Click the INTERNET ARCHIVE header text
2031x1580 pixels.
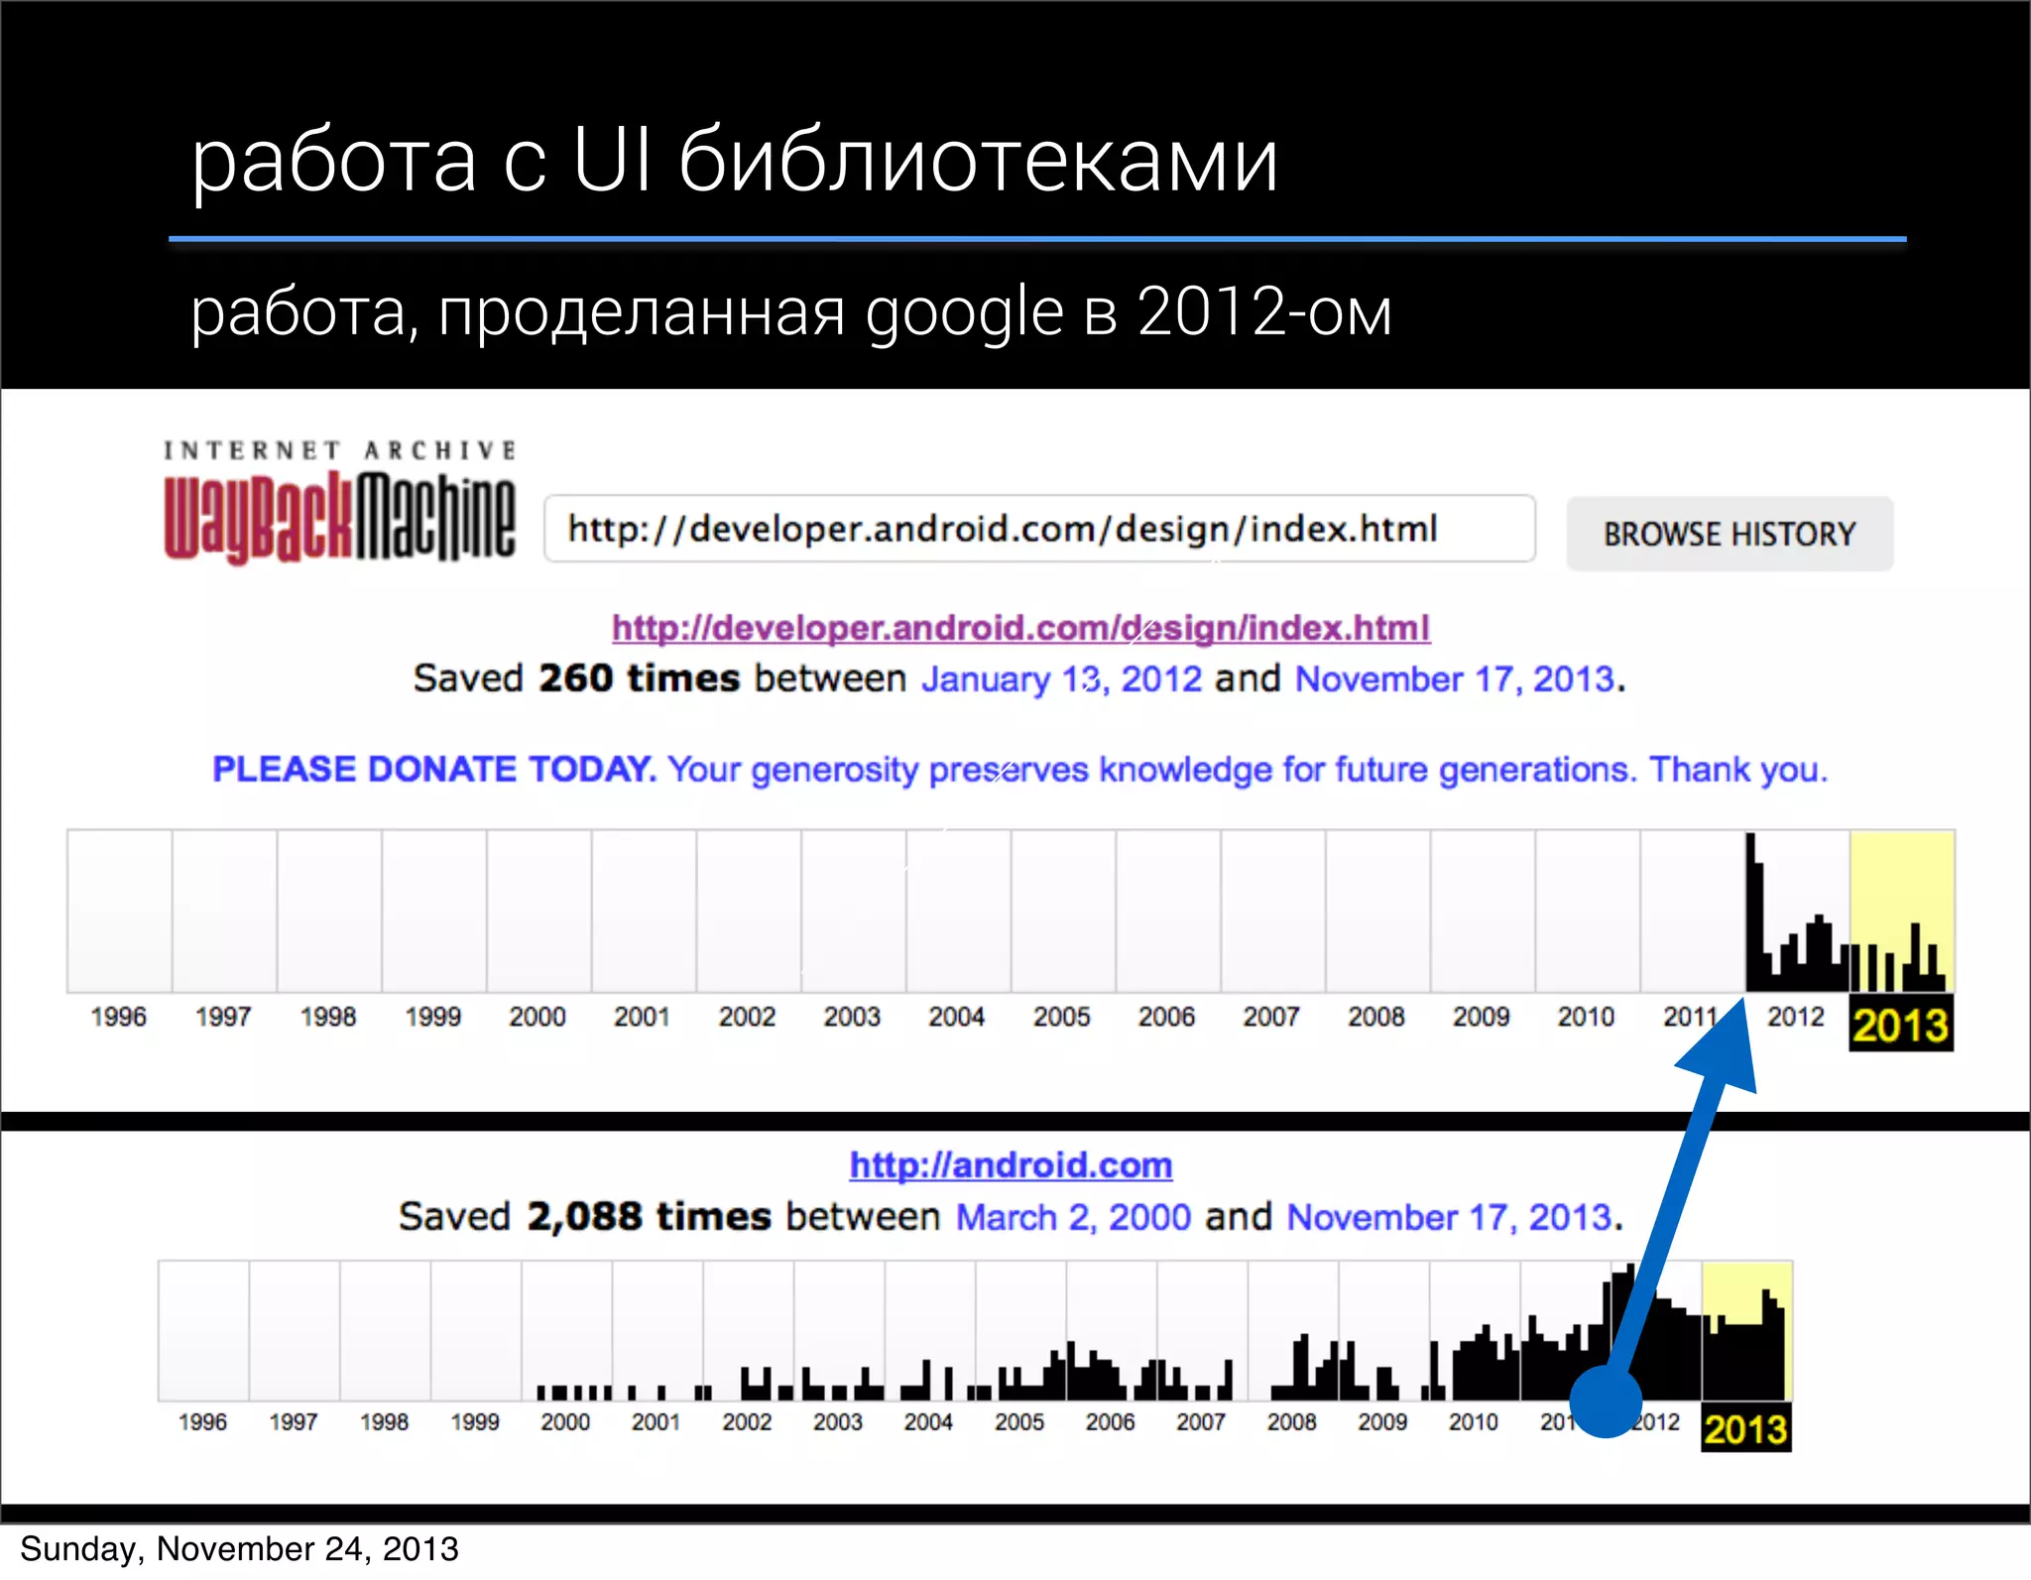[340, 451]
